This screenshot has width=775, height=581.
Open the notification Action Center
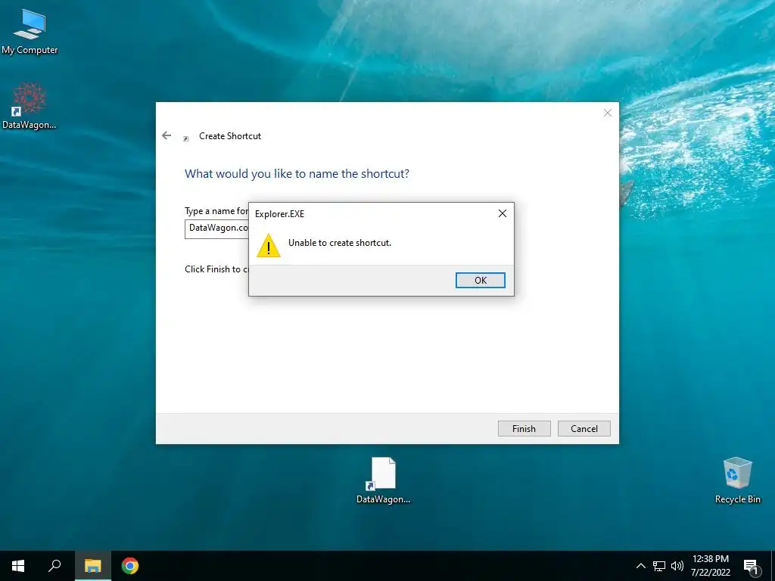[x=751, y=566]
